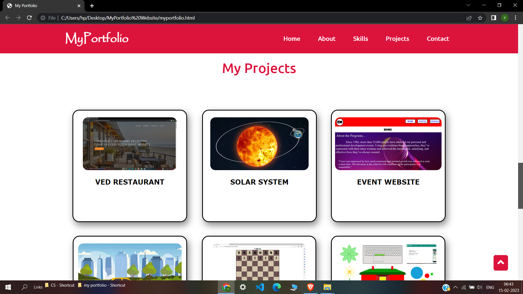
Task: Expand hidden icons in system tray
Action: [455, 287]
